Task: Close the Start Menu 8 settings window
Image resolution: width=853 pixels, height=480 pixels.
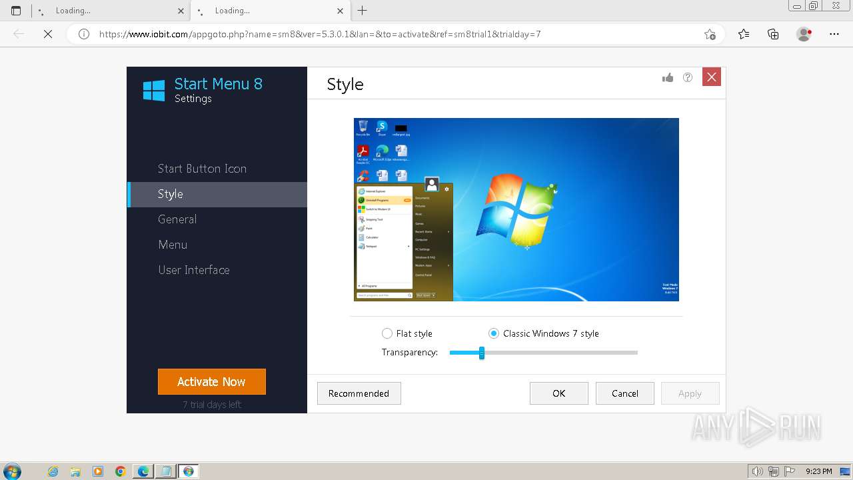Action: (x=712, y=77)
